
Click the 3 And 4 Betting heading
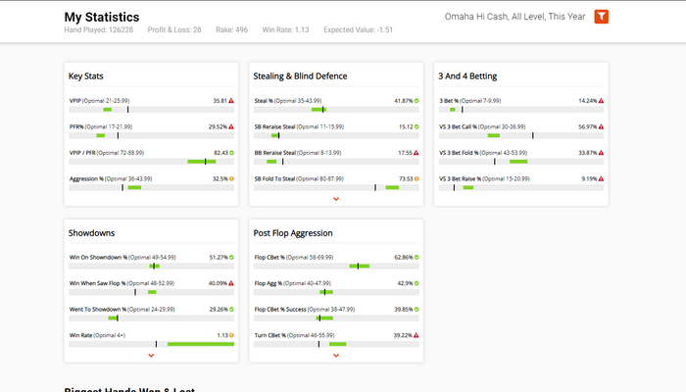(x=467, y=76)
